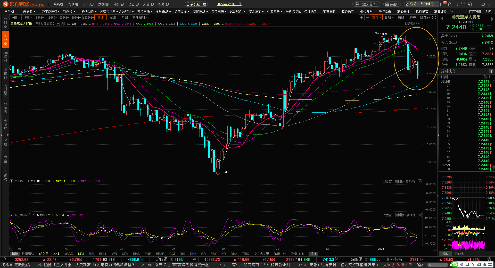The height and width of the screenshot is (268, 495).
Task: Toggle BOLL indicator
Action: click(103, 254)
